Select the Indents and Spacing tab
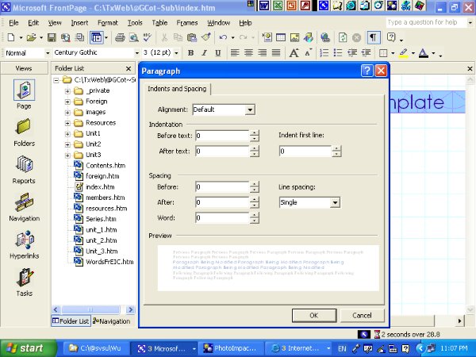The height and width of the screenshot is (357, 476). coord(175,89)
